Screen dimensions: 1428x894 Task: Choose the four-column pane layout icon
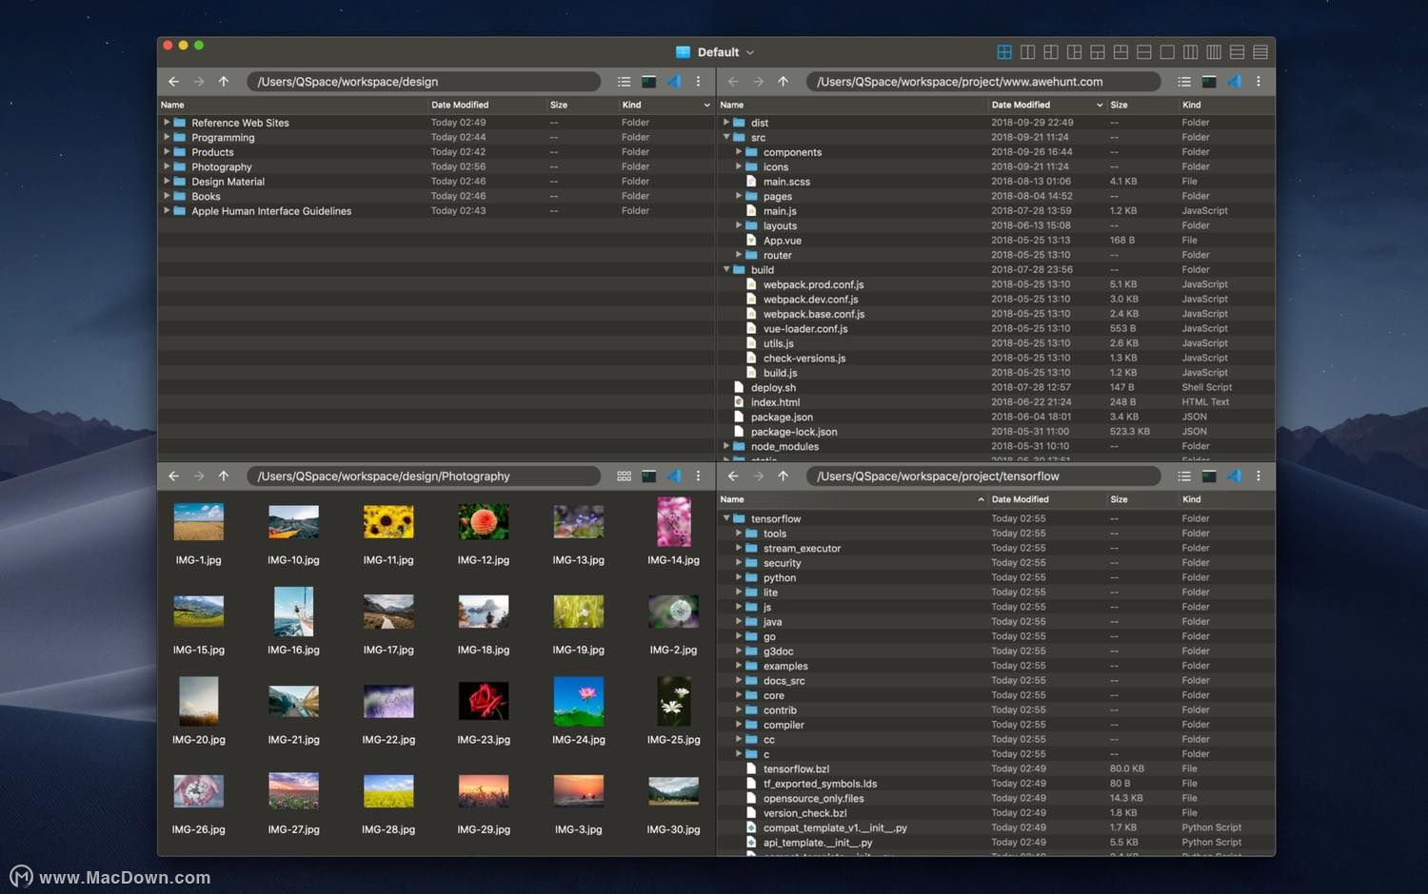pyautogui.click(x=1214, y=52)
